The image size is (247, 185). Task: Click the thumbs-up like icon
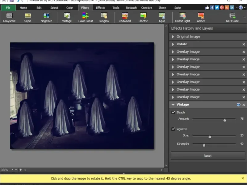(207, 7)
